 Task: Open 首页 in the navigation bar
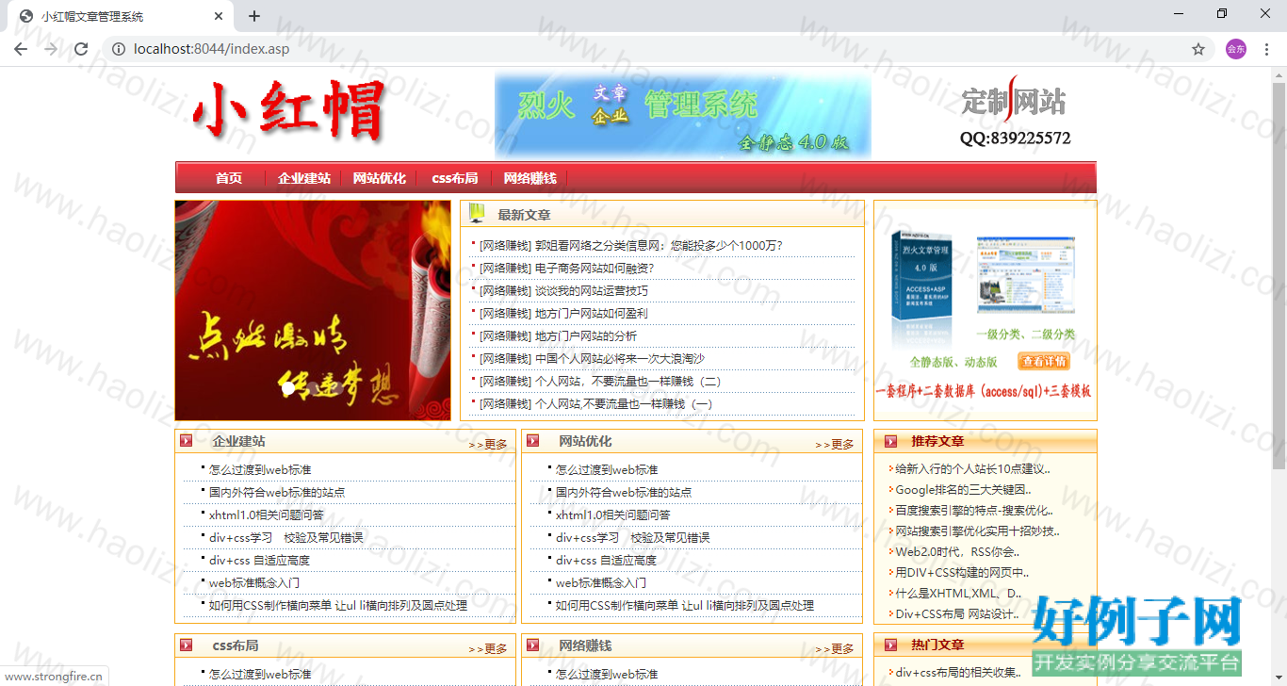pos(229,178)
